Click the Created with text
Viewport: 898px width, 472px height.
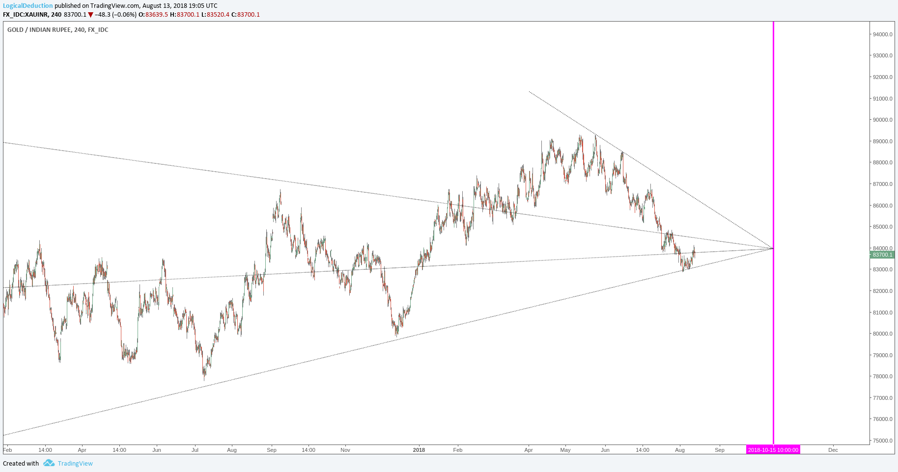pos(21,464)
